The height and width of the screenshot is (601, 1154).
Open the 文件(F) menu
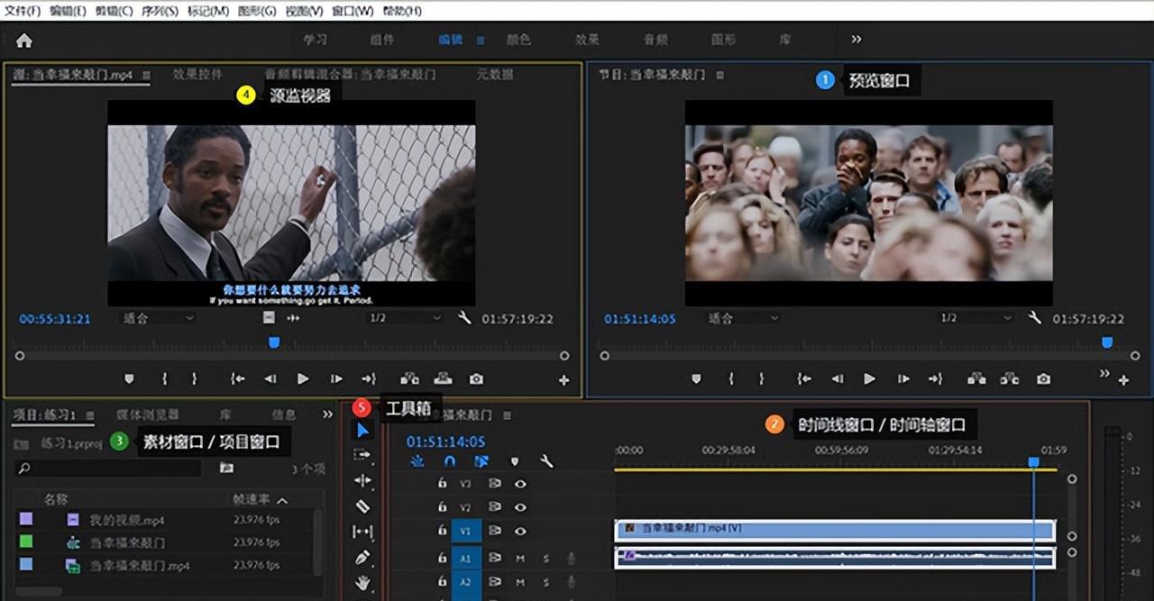pos(23,11)
